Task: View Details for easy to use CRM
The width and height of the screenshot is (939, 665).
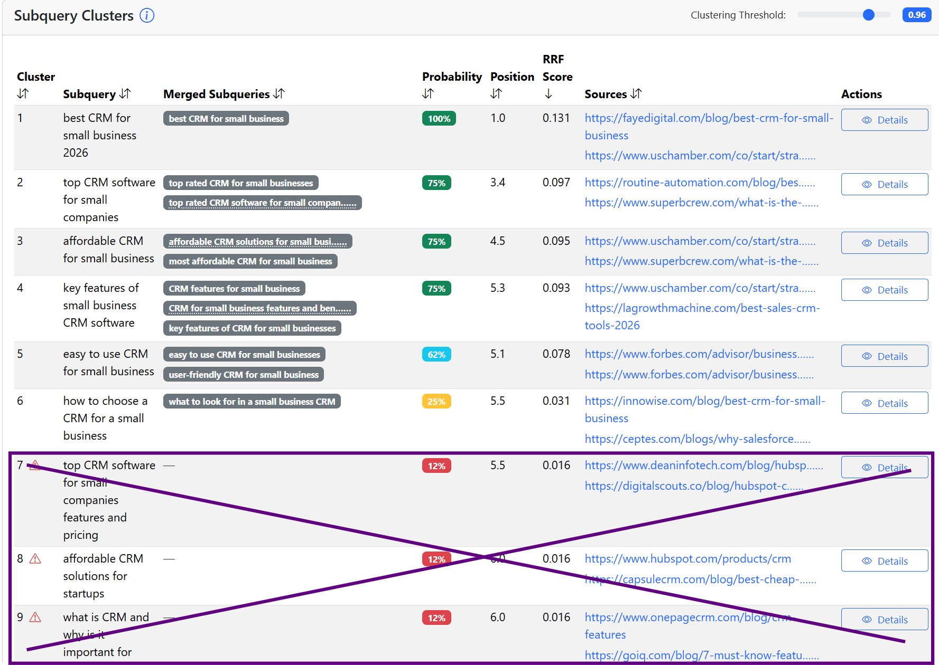Action: pyautogui.click(x=884, y=356)
